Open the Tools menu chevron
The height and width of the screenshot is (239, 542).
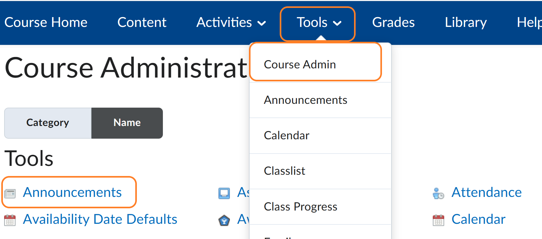coord(338,23)
